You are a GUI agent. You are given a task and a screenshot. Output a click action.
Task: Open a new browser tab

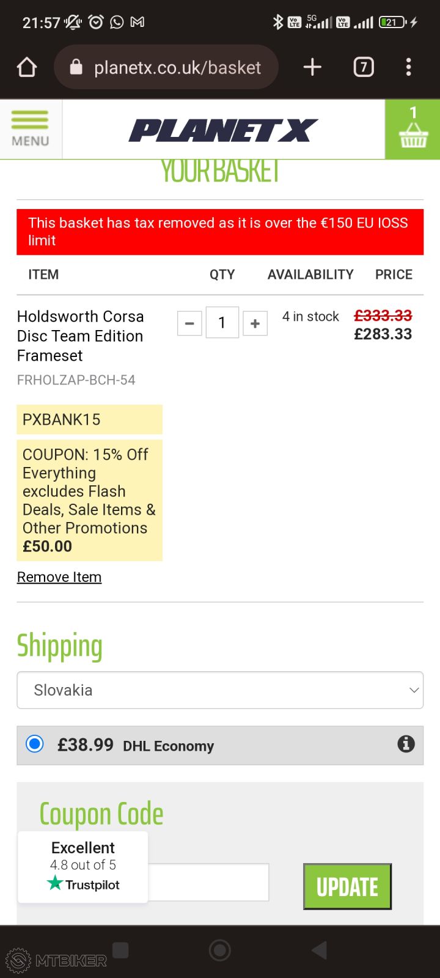pyautogui.click(x=312, y=67)
